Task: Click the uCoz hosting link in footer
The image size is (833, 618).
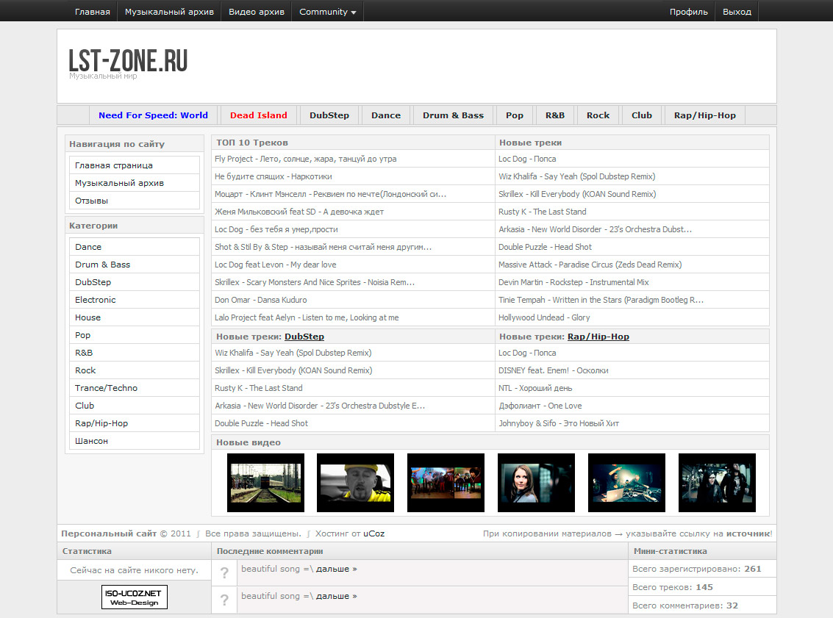Action: 373,533
